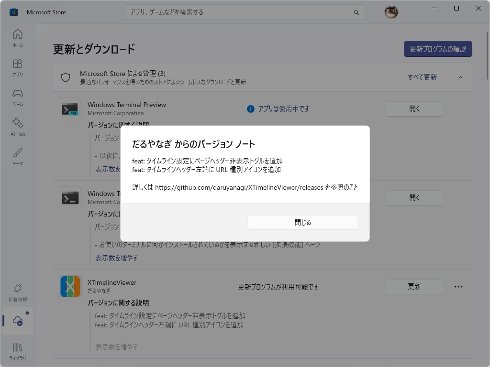
Task: Expand XTimelineViewer notes with 表示数を増やす
Action: click(x=117, y=347)
